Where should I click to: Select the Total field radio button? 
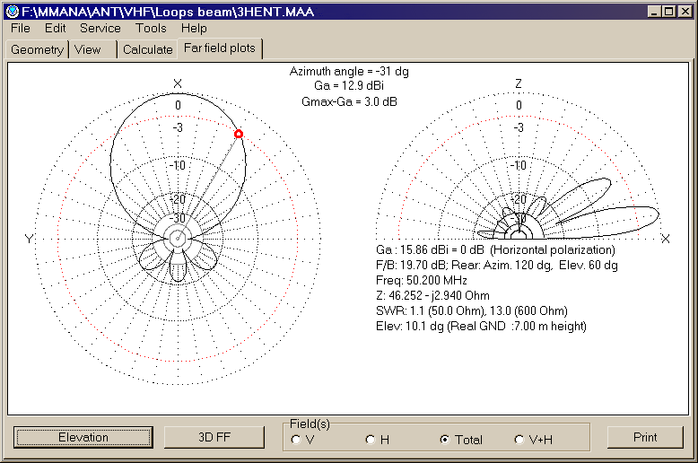tap(444, 440)
